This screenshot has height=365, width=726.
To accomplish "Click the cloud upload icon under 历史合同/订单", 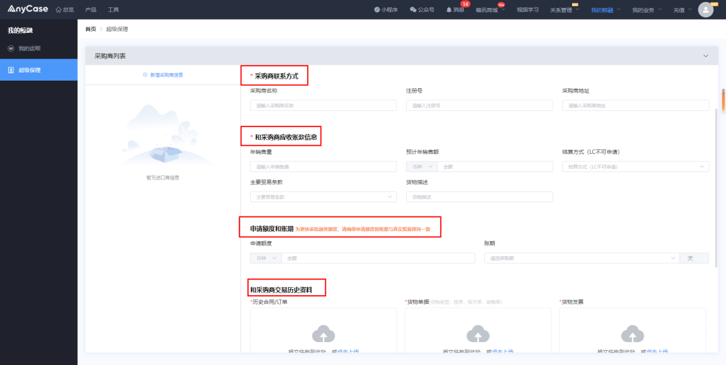I will tap(323, 333).
